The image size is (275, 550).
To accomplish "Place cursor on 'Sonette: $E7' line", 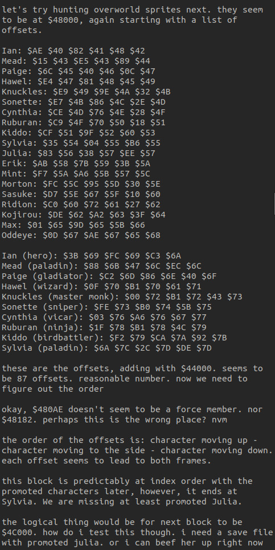I will (x=84, y=102).
